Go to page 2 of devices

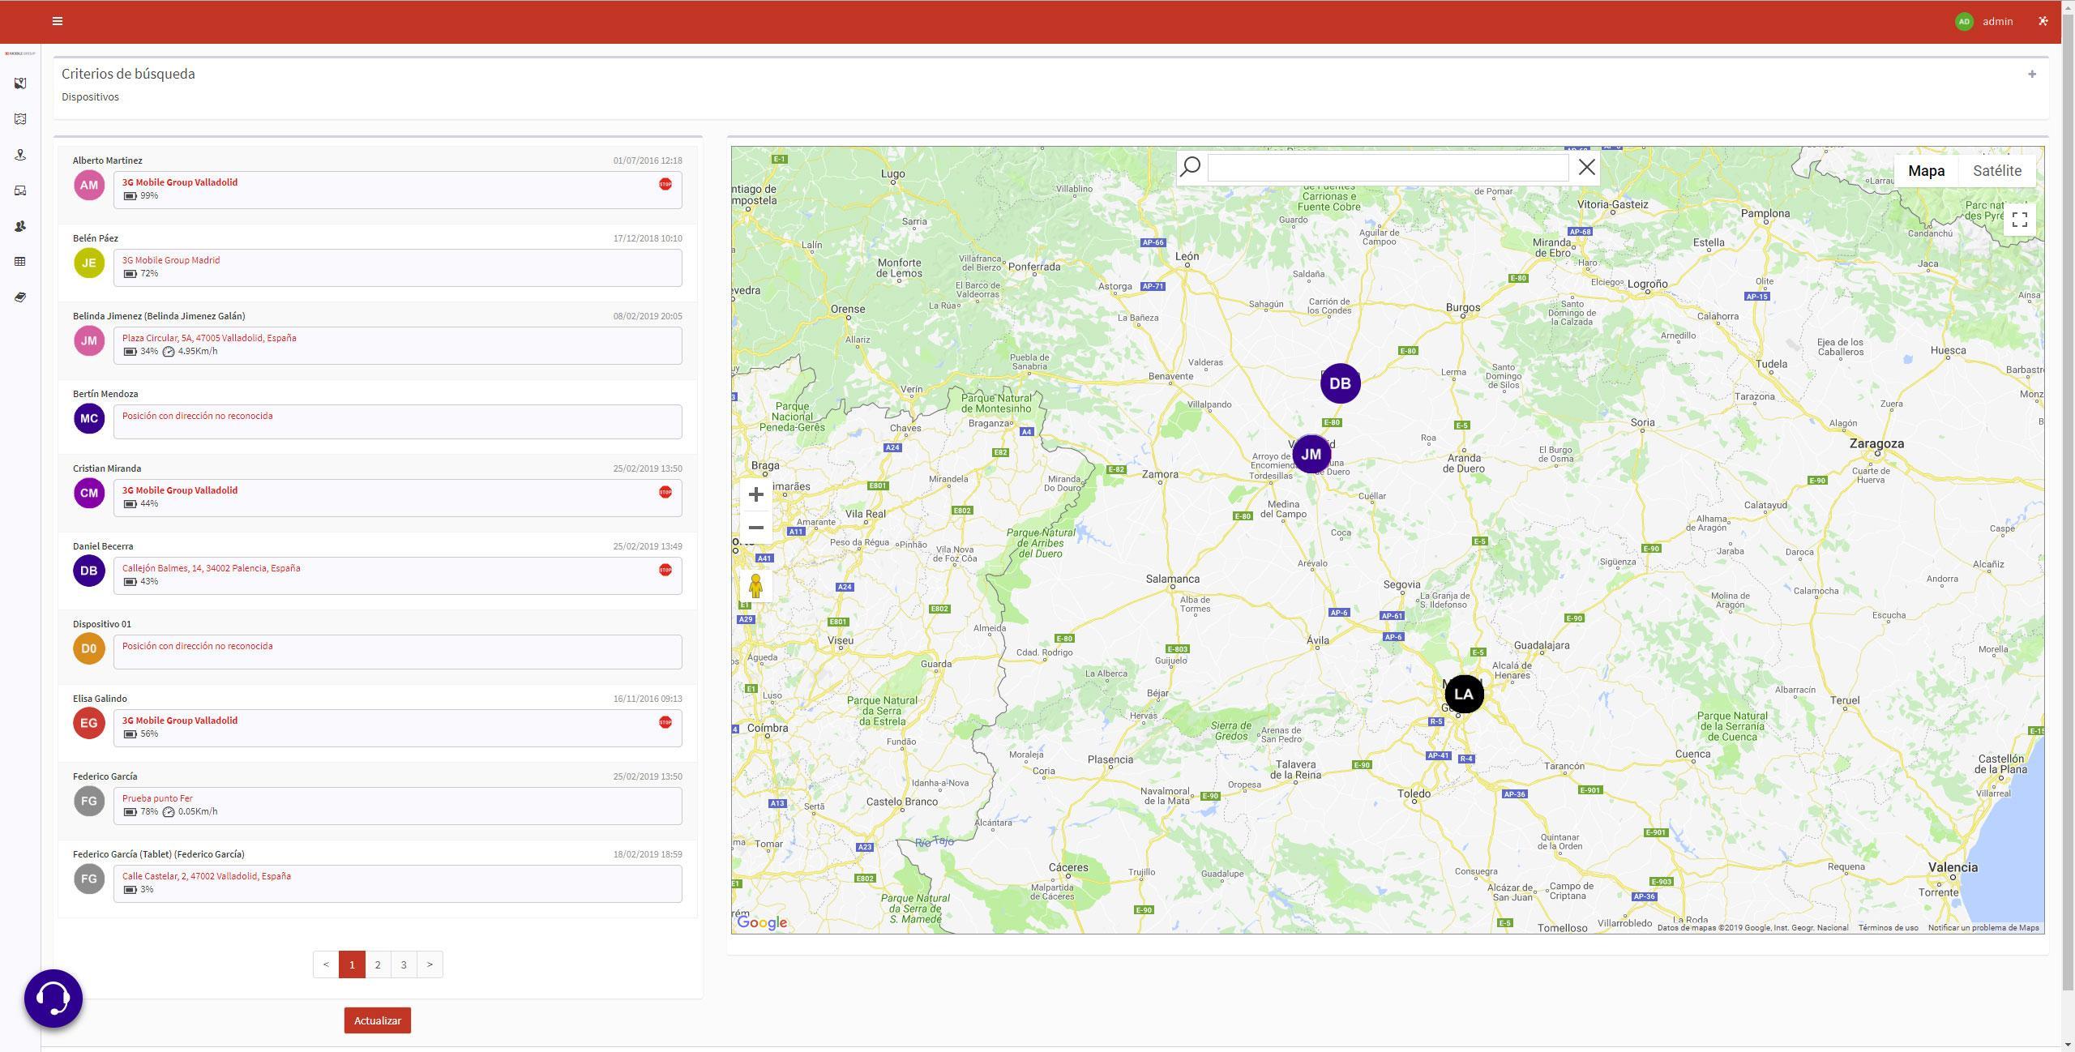378,964
